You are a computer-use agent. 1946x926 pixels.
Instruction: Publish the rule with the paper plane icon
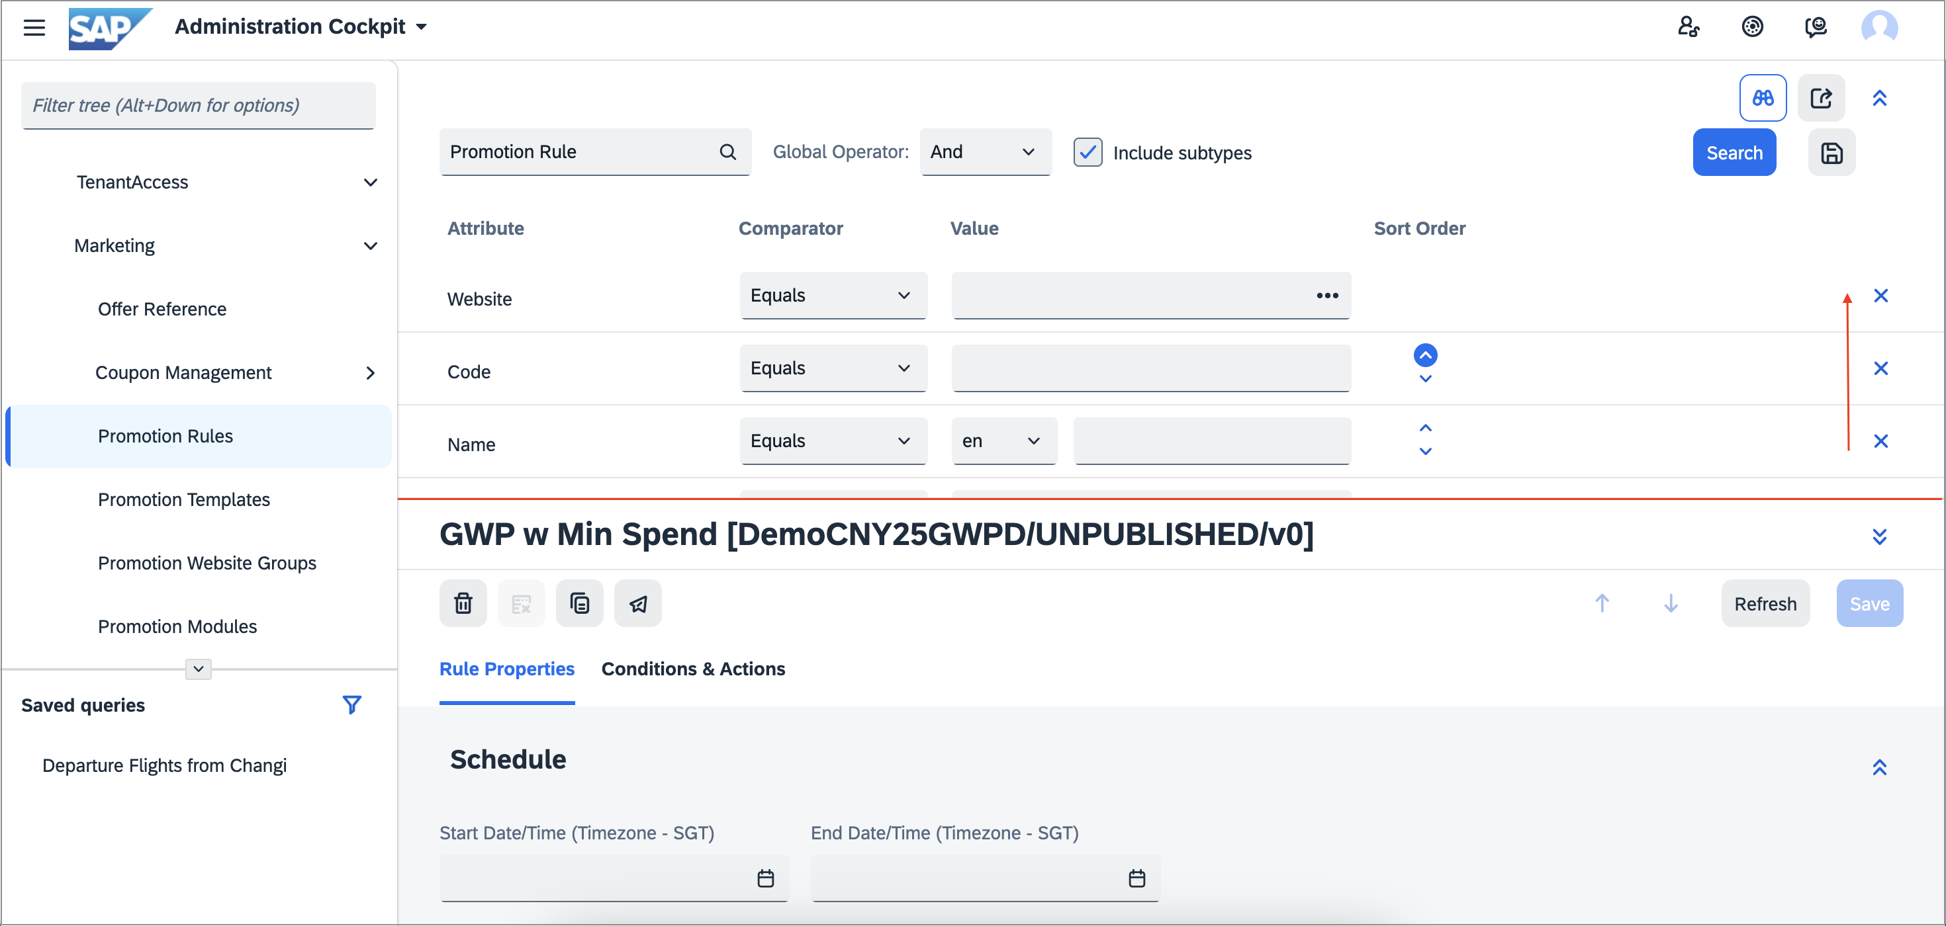pos(637,604)
